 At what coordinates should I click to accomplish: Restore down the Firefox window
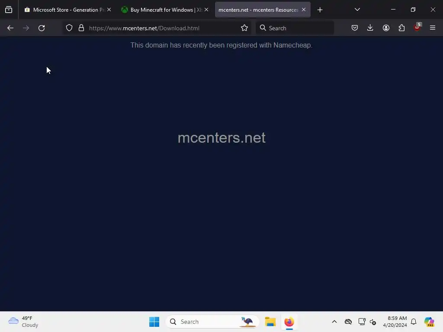coord(413,10)
